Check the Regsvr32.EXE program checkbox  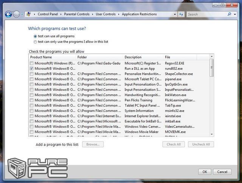[31, 63]
